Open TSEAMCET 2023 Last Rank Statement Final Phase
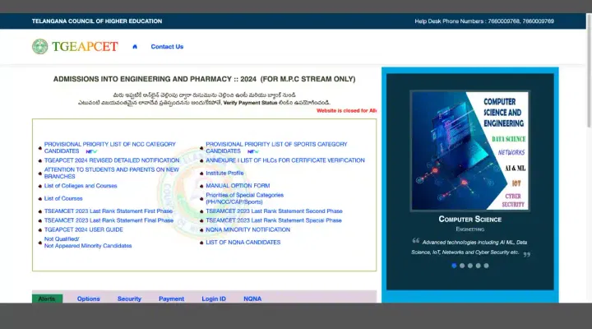592x329 pixels. (x=109, y=220)
